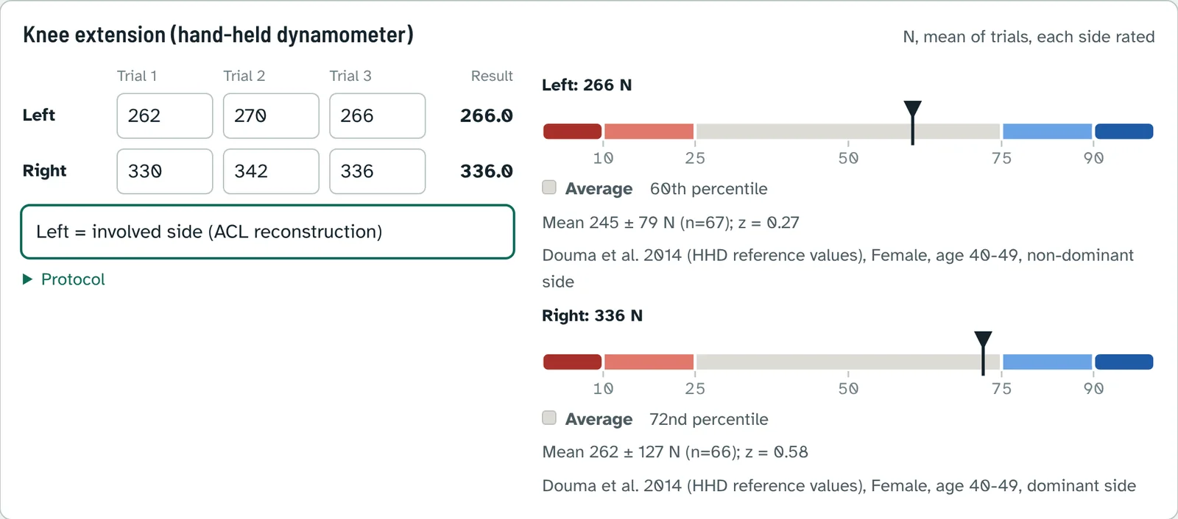This screenshot has width=1178, height=519.
Task: Focus the Right Trial 3 field showing 336
Action: point(377,171)
